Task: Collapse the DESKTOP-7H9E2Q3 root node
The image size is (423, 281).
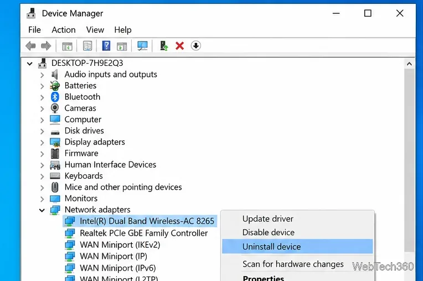Action: point(30,64)
